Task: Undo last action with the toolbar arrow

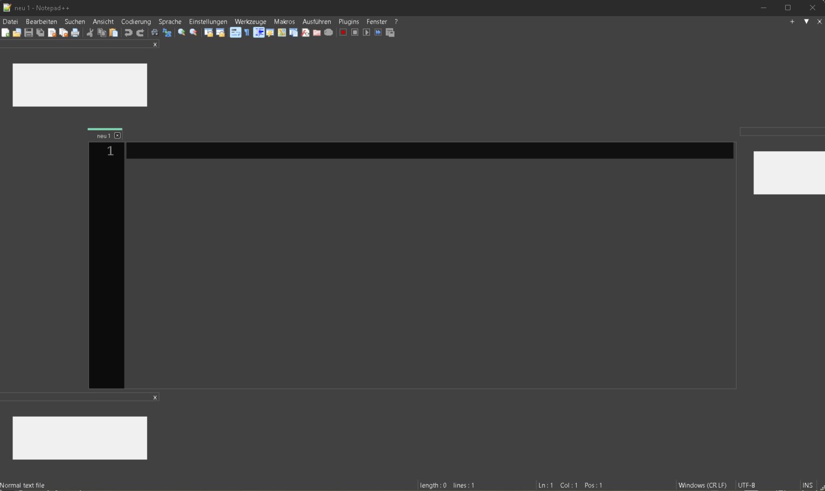Action: (128, 32)
